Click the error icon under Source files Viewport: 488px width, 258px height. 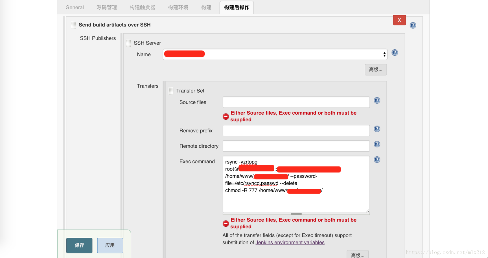(226, 116)
